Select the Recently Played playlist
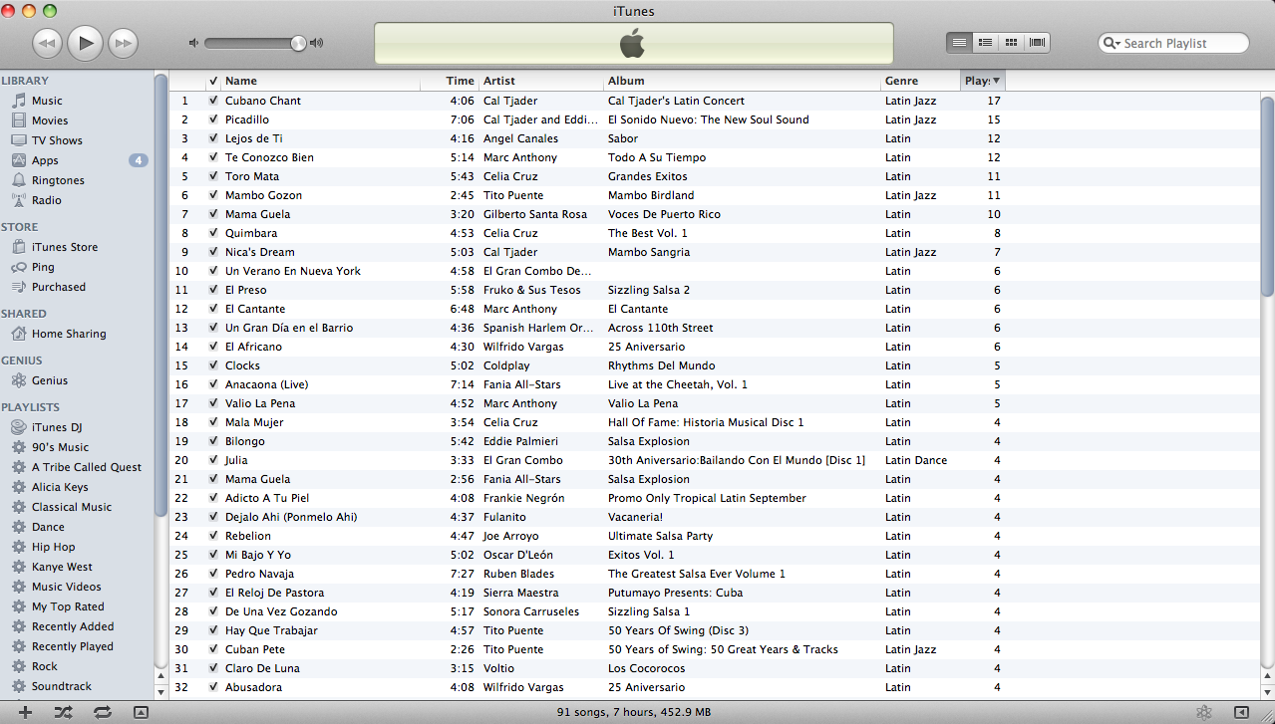 click(x=72, y=646)
